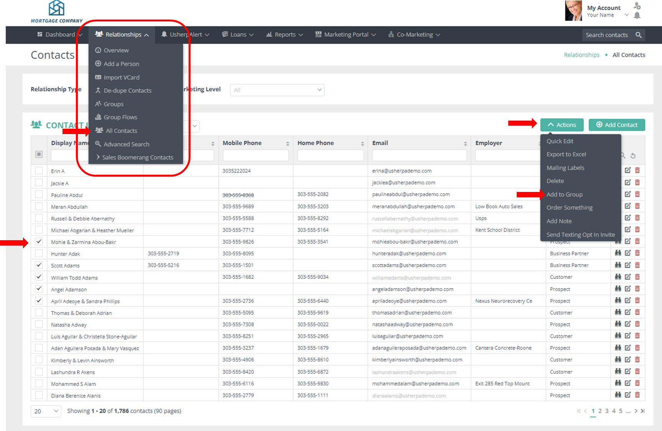Screen dimensions: 662x431
Task: Click the Email column filter field
Action: pyautogui.click(x=419, y=156)
